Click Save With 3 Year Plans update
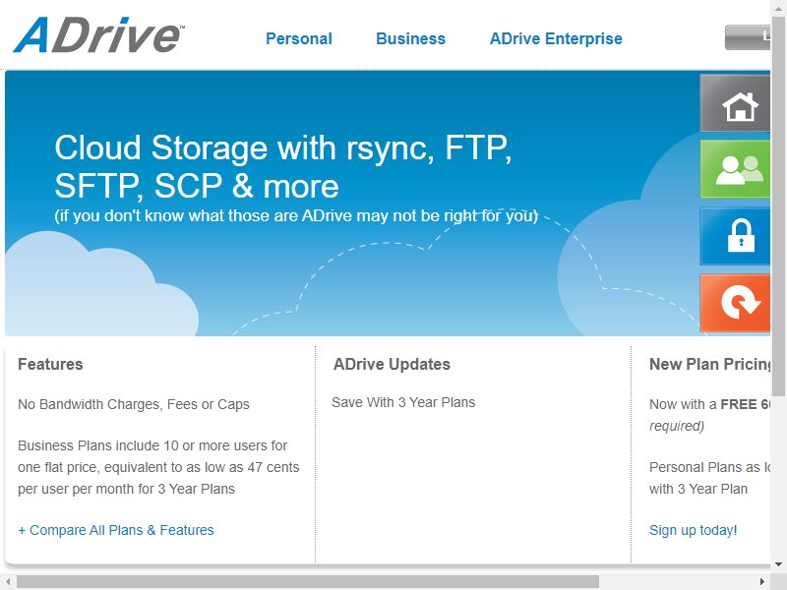787x590 pixels. click(403, 402)
